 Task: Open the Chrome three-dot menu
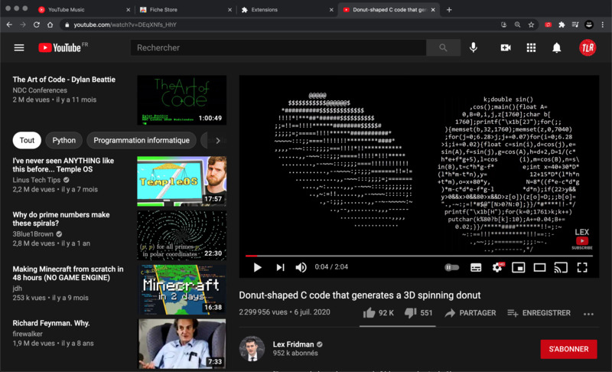[x=603, y=24]
